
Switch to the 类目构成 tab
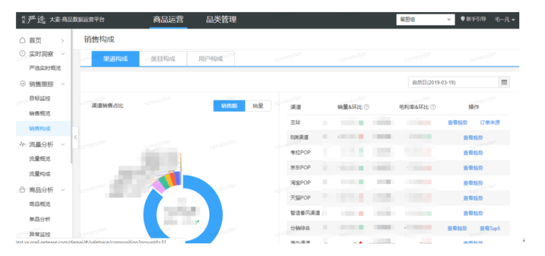163,58
